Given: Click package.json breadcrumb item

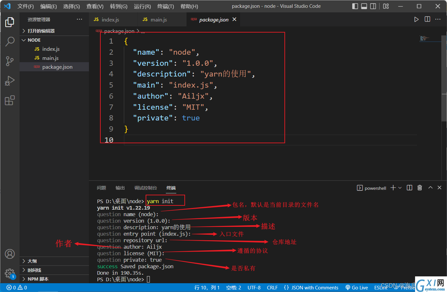Looking at the screenshot, I should [x=119, y=31].
